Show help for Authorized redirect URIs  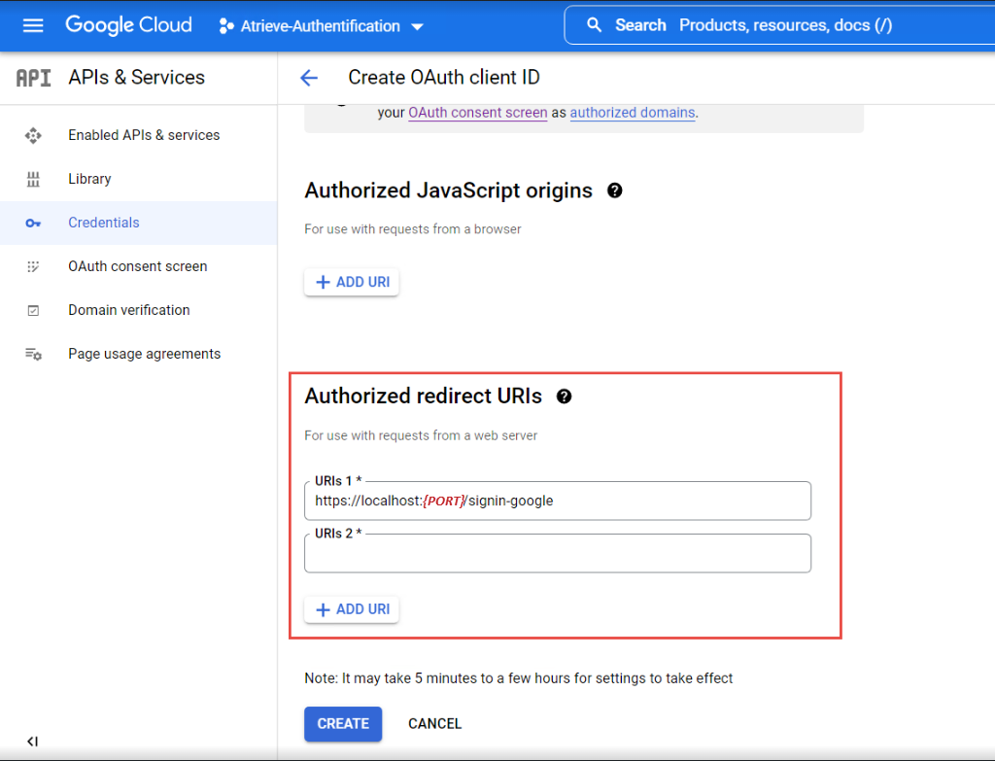click(x=564, y=397)
